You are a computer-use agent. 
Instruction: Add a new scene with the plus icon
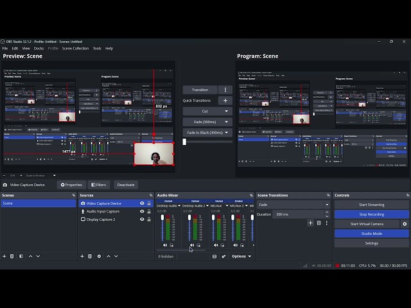4,256
